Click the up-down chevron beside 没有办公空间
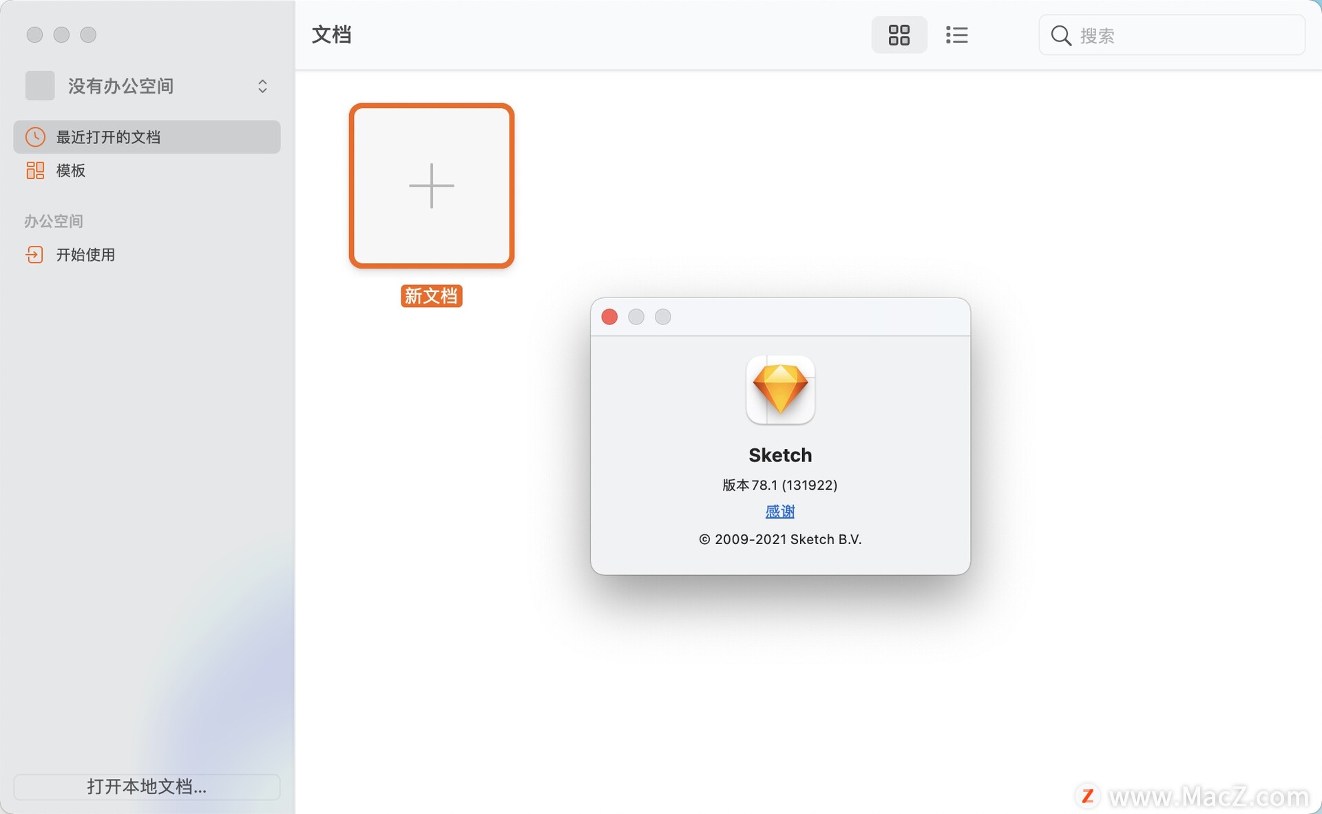 click(x=262, y=86)
